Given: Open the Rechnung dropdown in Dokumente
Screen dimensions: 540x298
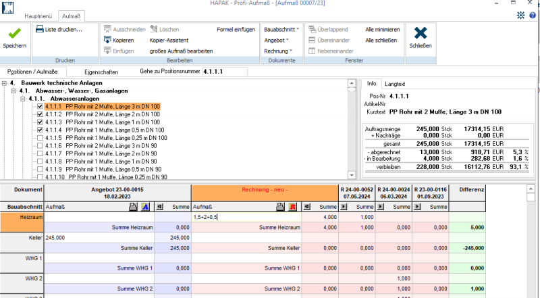Looking at the screenshot, I should pos(277,51).
